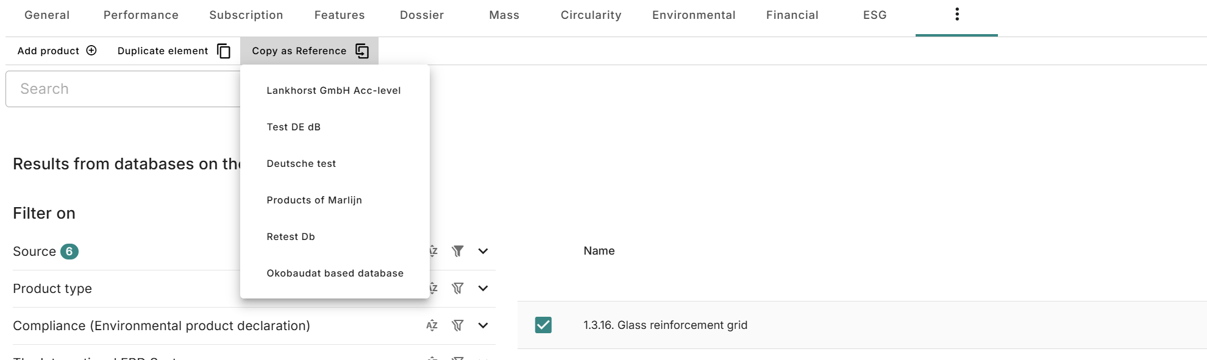Click Copy as Reference button
Viewport: 1207px width, 360px height.
(x=309, y=51)
